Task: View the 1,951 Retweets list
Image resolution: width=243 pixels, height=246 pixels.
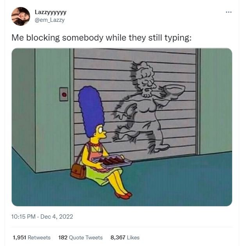Action: tap(32, 237)
